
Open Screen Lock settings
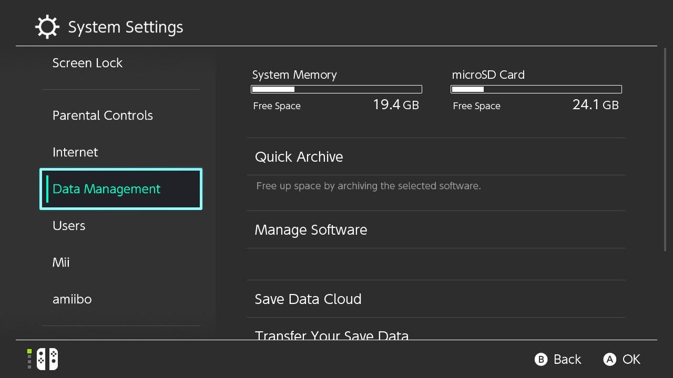[x=87, y=63]
